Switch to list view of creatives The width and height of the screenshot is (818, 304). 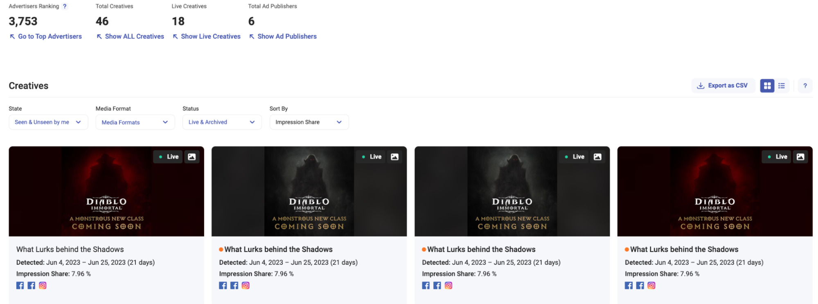(x=782, y=86)
